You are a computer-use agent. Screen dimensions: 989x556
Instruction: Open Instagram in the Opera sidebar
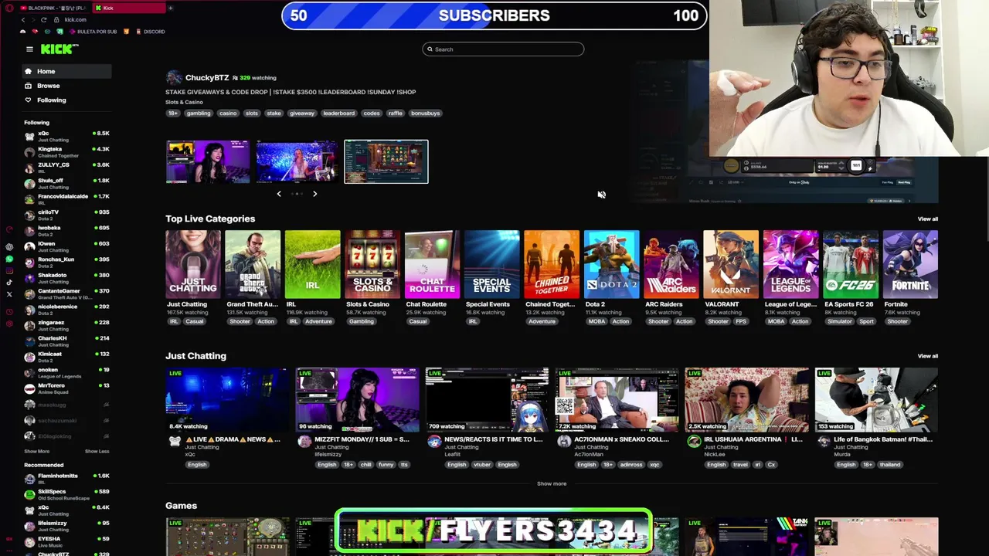tap(9, 270)
